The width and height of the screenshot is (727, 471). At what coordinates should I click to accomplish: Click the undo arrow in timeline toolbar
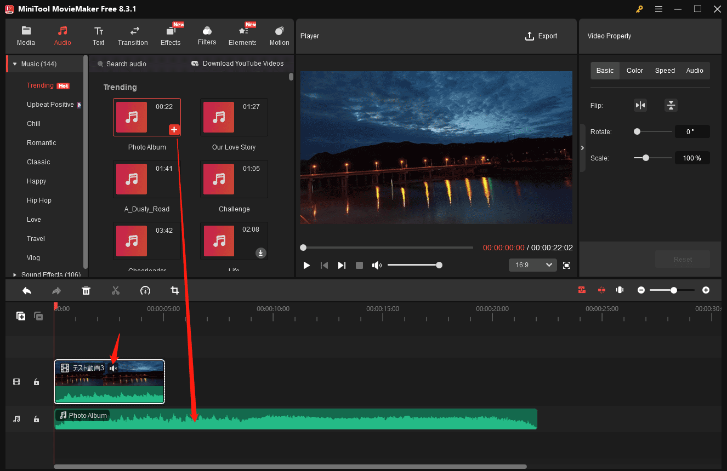(27, 290)
